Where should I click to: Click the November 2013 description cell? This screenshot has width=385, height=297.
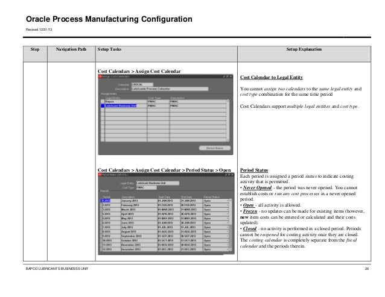[139, 245]
